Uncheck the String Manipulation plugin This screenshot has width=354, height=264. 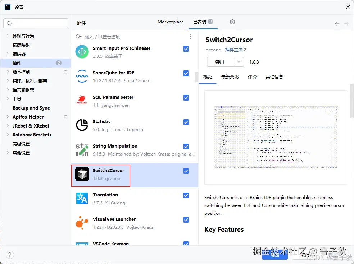186,147
